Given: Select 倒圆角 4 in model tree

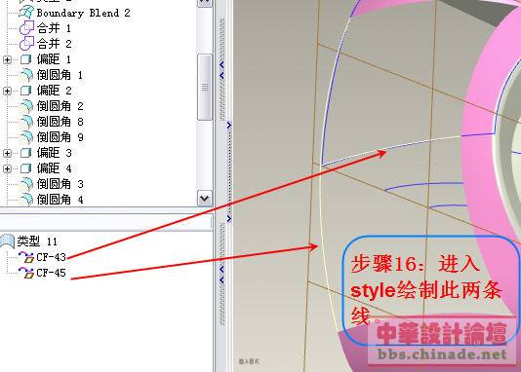Looking at the screenshot, I should 60,200.
